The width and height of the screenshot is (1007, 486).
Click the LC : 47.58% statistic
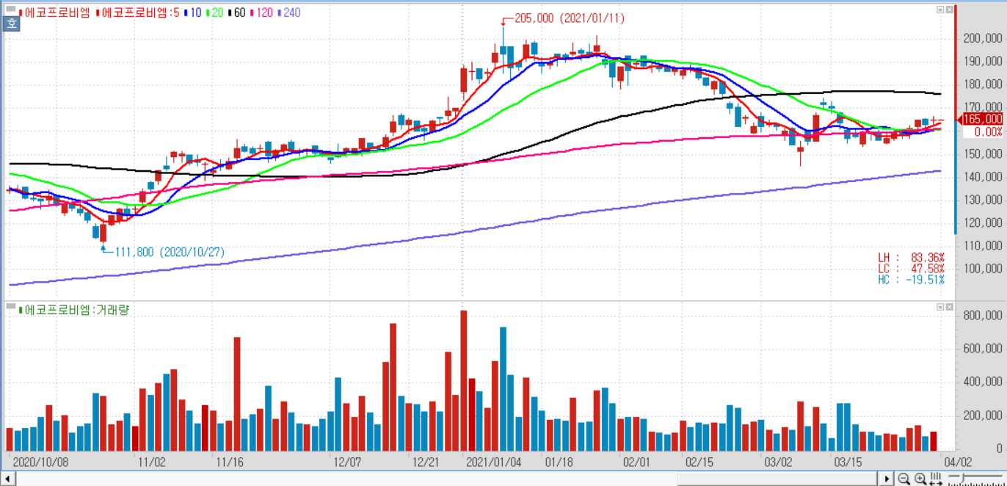[x=911, y=269]
